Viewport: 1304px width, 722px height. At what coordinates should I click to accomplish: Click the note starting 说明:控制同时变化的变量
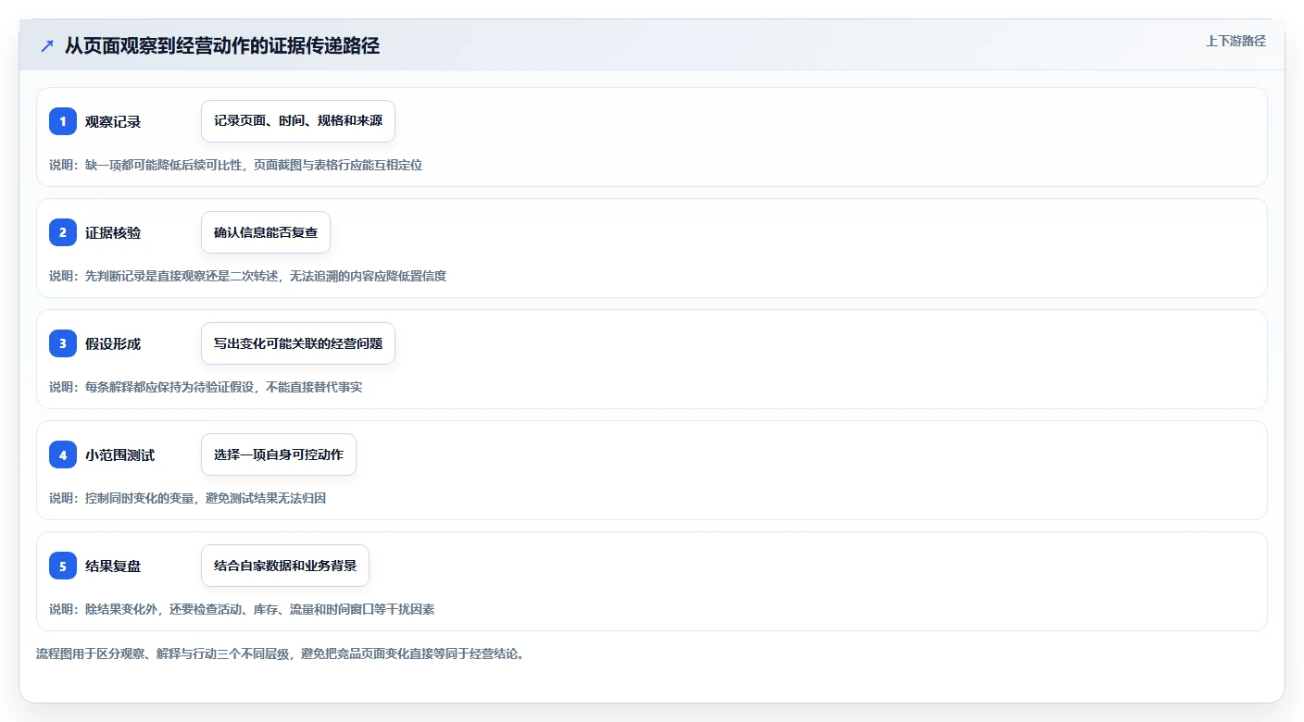pos(187,498)
